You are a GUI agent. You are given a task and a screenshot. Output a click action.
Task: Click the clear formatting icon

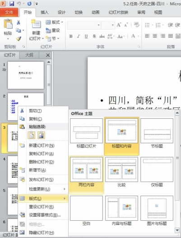[137, 24]
